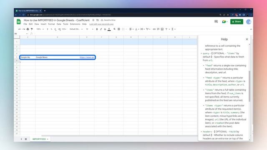This screenshot has height=150, width=267.
Task: Collapse the toolbar with the up chevron
Action: click(251, 29)
